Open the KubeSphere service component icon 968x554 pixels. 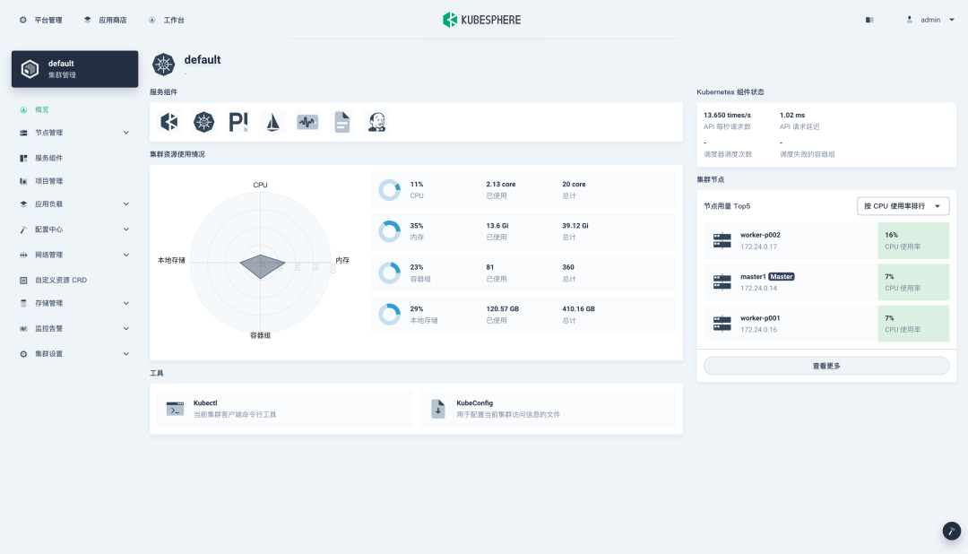(169, 122)
